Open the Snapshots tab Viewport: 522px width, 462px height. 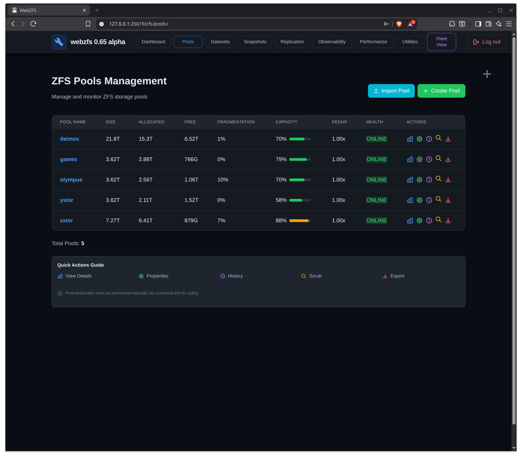point(255,42)
